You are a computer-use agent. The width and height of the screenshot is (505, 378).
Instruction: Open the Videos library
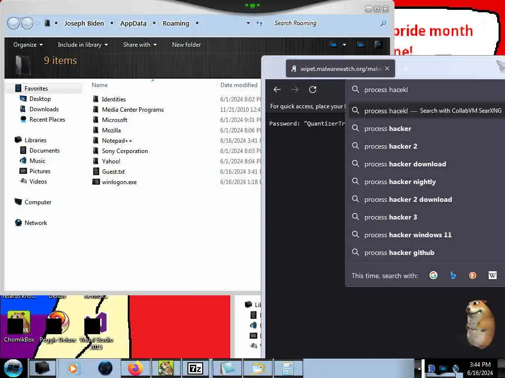(x=38, y=181)
